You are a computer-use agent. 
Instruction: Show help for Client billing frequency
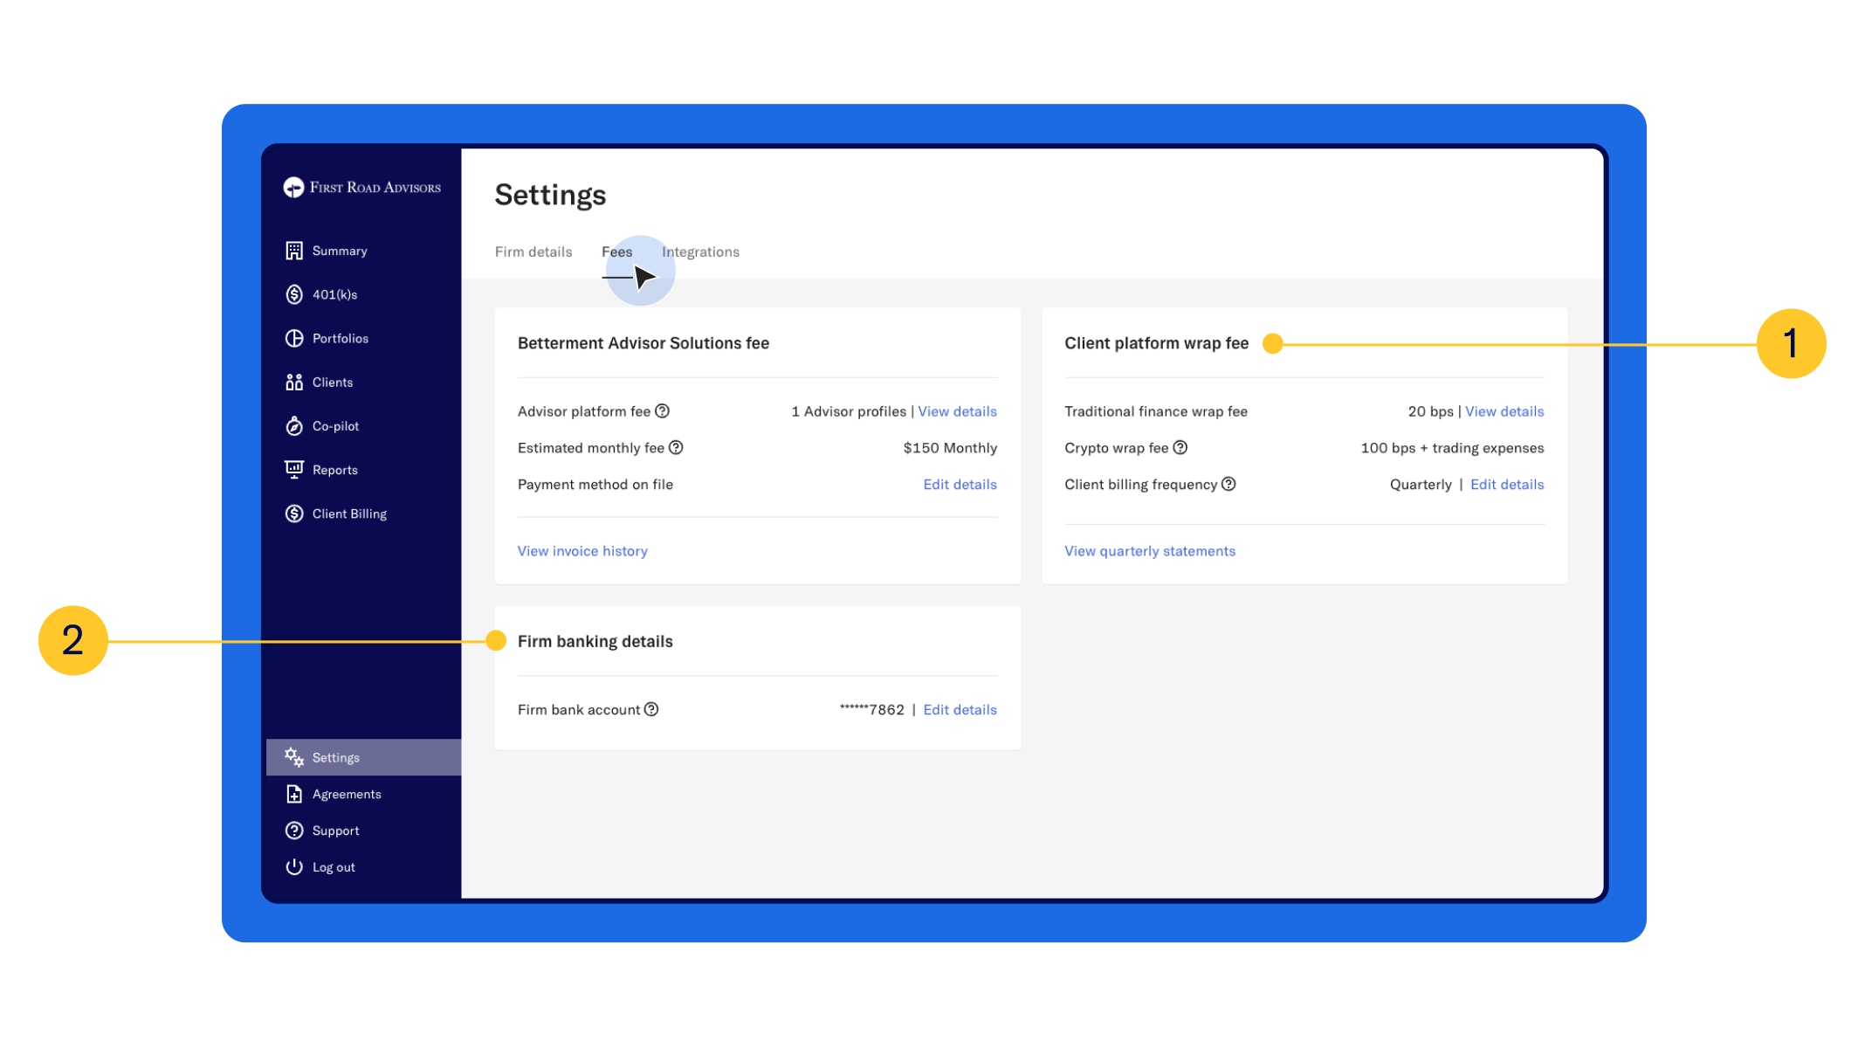point(1228,484)
